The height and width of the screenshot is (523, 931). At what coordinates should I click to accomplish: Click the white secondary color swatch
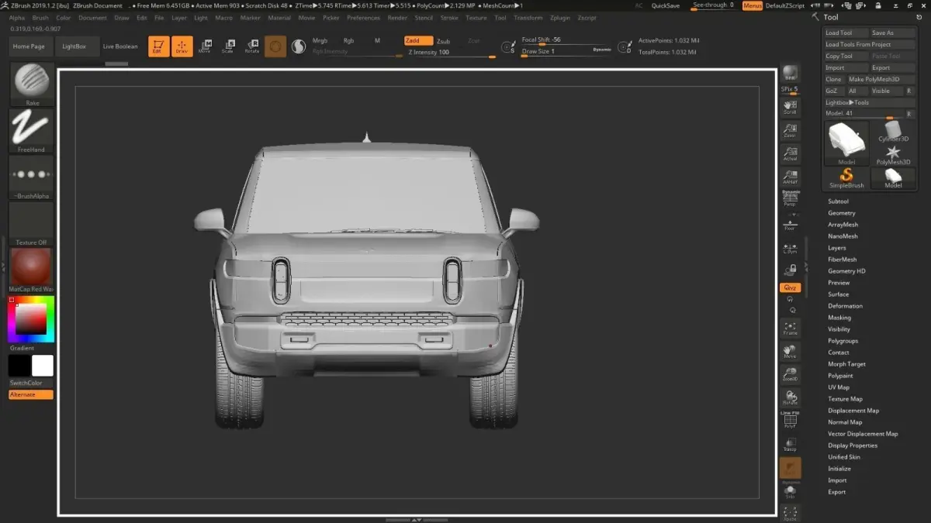43,366
